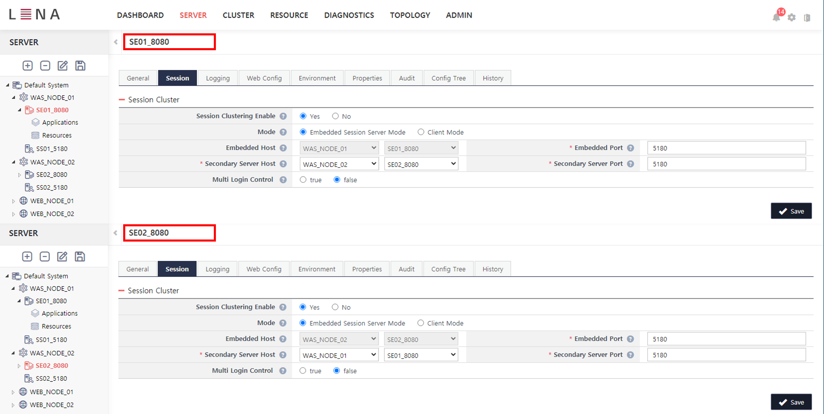The width and height of the screenshot is (824, 414).
Task: Set Multi Login Control to true on SE01_8080
Action: pyautogui.click(x=303, y=180)
